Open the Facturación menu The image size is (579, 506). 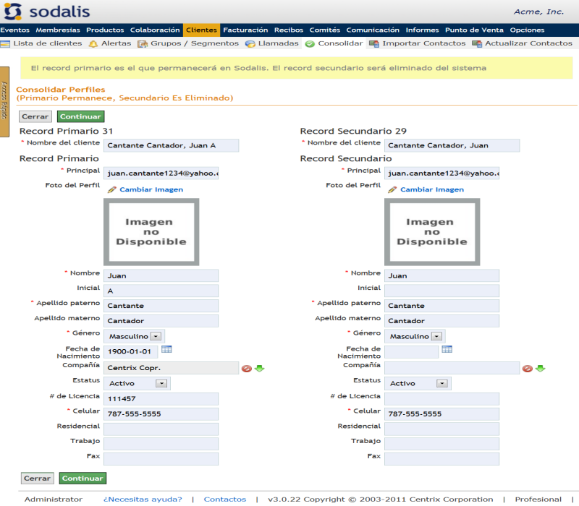[245, 30]
